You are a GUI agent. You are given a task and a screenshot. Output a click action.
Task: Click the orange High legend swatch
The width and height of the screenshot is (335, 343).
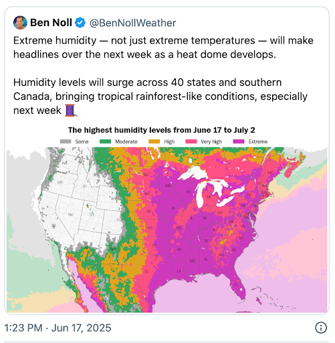(x=154, y=141)
